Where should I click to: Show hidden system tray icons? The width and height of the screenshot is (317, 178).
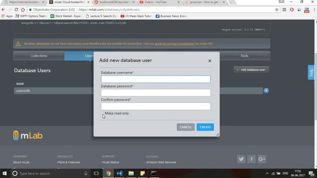[267, 174]
